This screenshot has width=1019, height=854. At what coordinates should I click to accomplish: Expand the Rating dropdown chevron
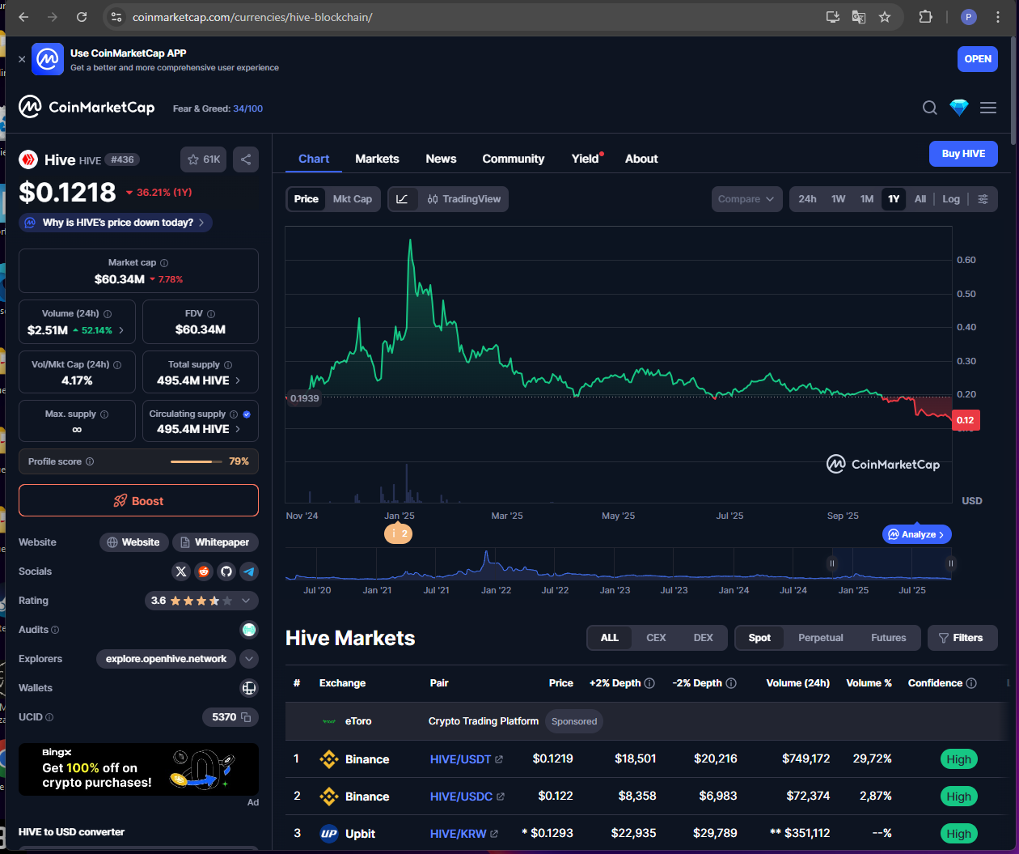(x=246, y=601)
